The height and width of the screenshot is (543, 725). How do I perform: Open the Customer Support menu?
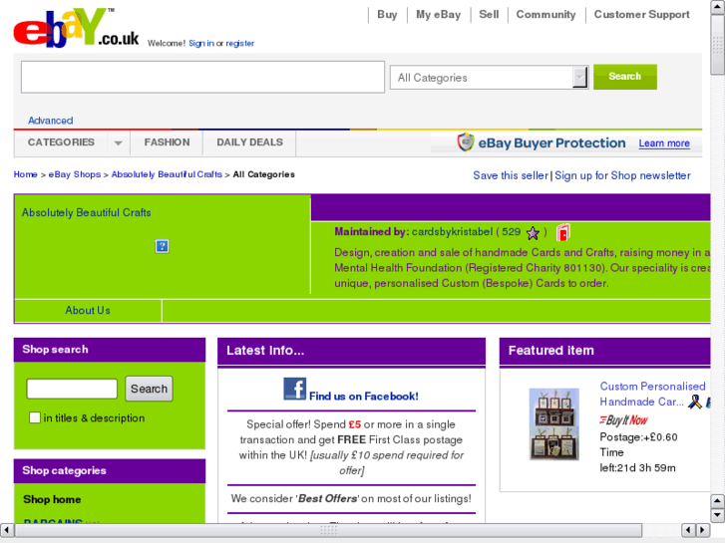tap(641, 14)
